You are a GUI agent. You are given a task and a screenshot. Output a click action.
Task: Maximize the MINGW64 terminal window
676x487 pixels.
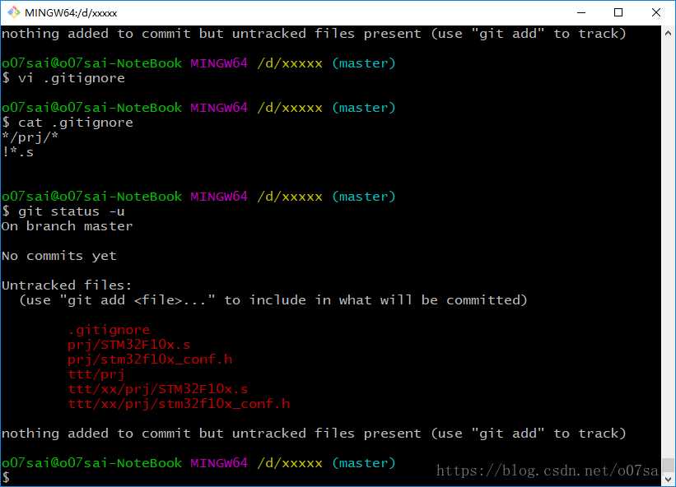pyautogui.click(x=618, y=12)
